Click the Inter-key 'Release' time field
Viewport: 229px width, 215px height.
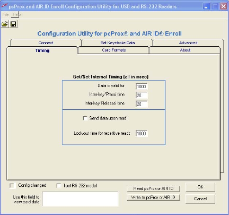pos(142,104)
